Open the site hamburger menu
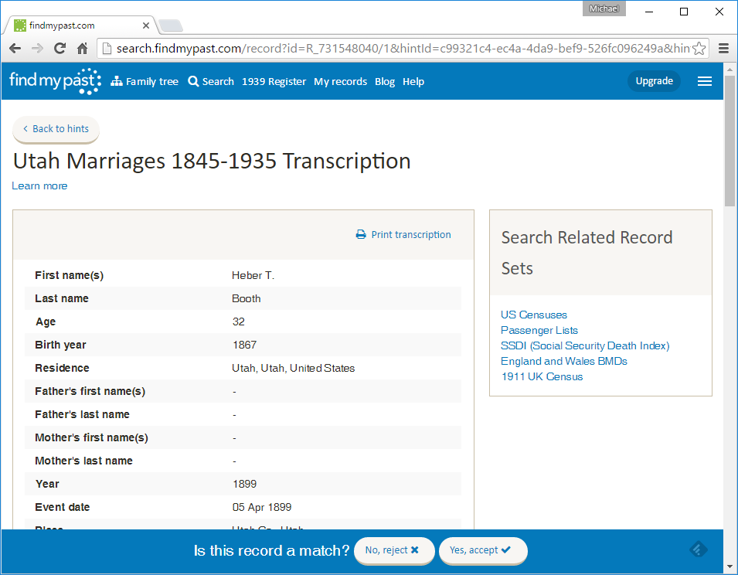This screenshot has width=738, height=575. pos(704,81)
